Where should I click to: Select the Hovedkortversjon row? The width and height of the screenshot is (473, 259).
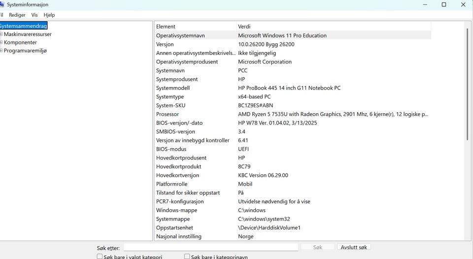(x=293, y=175)
